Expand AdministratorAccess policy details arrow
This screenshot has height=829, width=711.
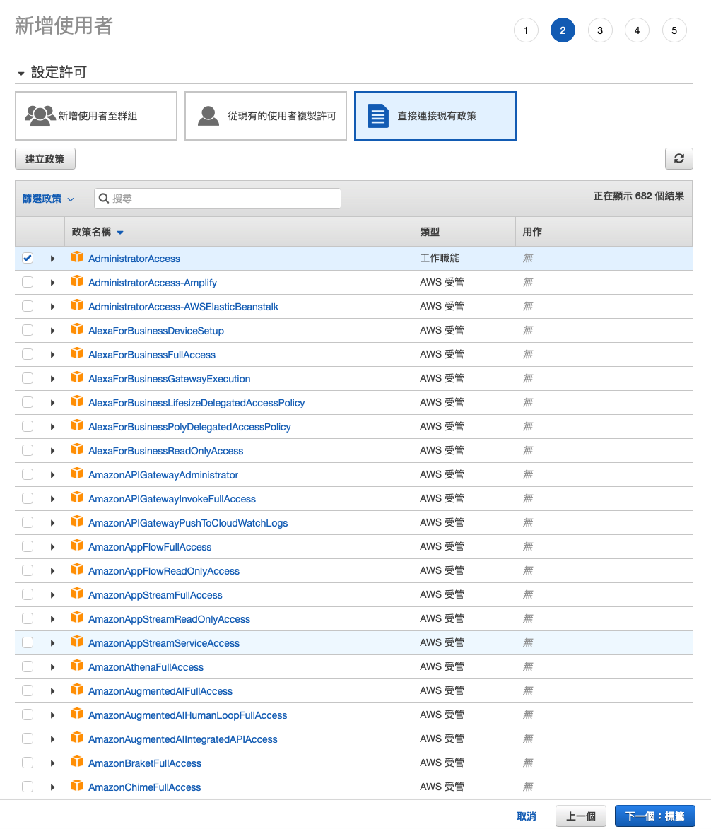52,259
